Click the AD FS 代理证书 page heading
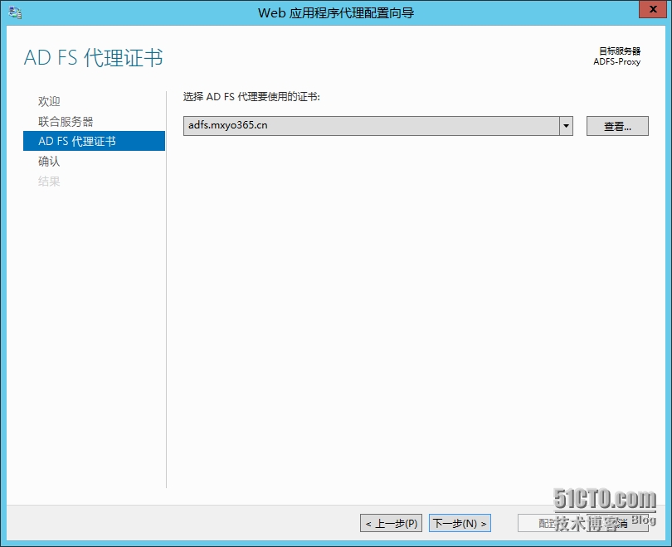Viewport: 672px width, 547px height. point(94,58)
